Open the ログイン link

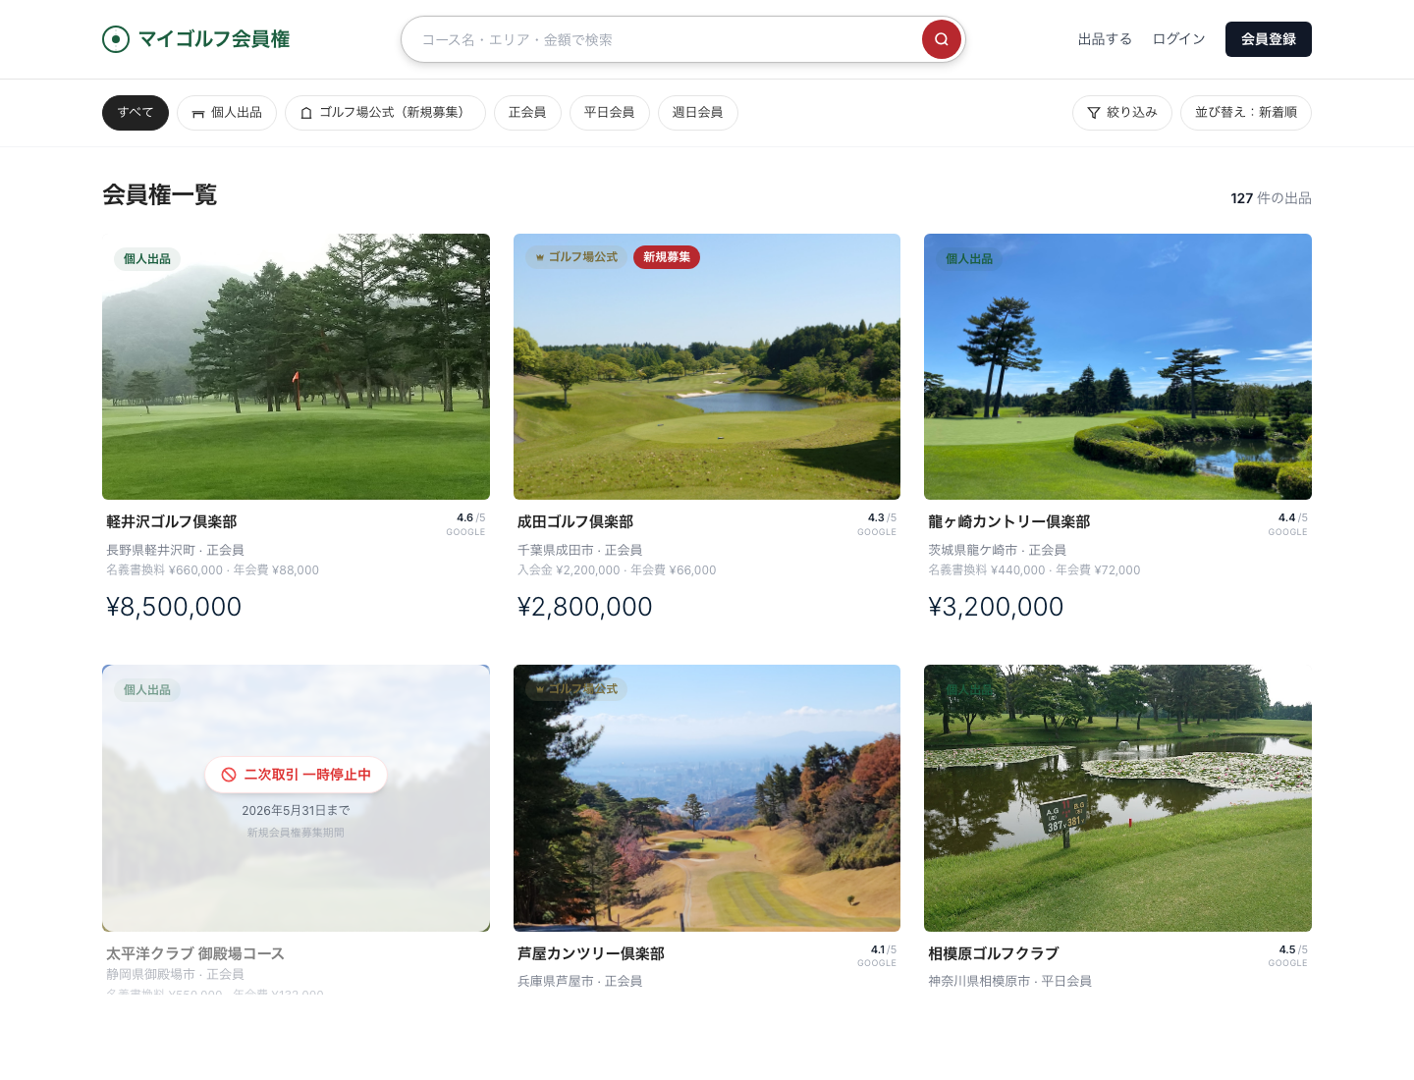pyautogui.click(x=1178, y=39)
